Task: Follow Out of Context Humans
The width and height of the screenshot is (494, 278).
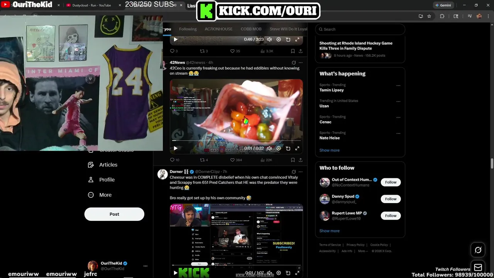Action: [x=391, y=182]
